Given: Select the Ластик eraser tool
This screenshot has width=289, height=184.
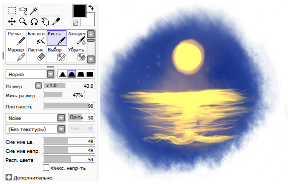Looking at the screenshot, I should (36, 54).
